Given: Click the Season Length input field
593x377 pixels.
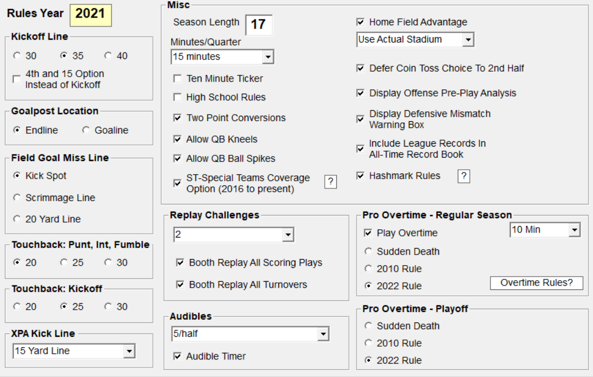Looking at the screenshot, I should 258,25.
